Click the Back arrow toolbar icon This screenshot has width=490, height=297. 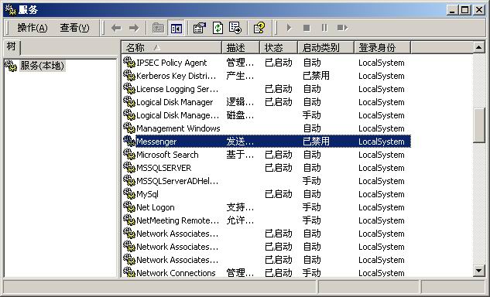coord(116,28)
